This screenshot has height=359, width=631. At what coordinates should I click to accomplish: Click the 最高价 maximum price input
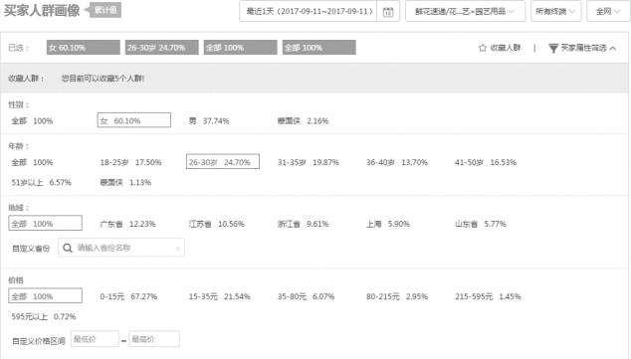pos(155,339)
